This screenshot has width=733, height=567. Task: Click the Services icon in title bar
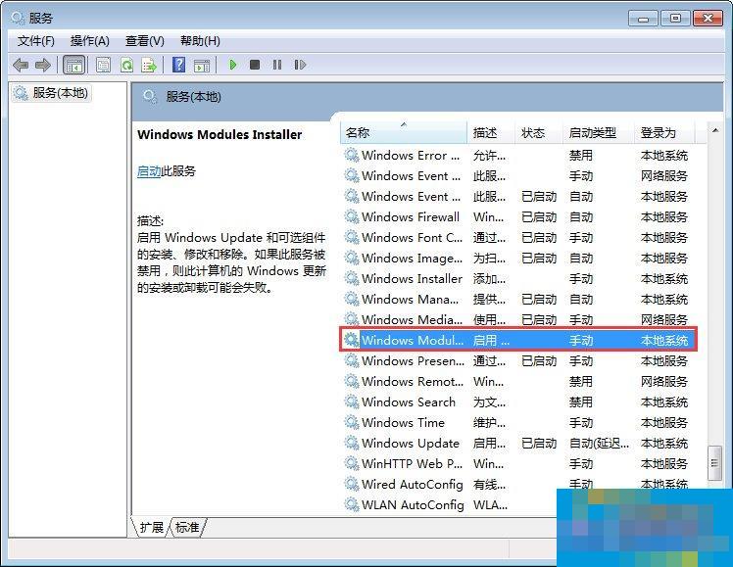[18, 18]
